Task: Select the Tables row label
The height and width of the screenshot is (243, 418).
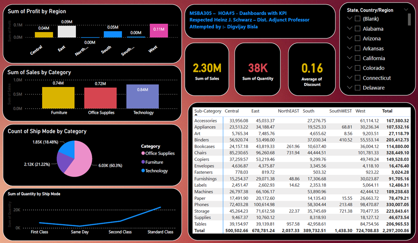Action: point(201,224)
